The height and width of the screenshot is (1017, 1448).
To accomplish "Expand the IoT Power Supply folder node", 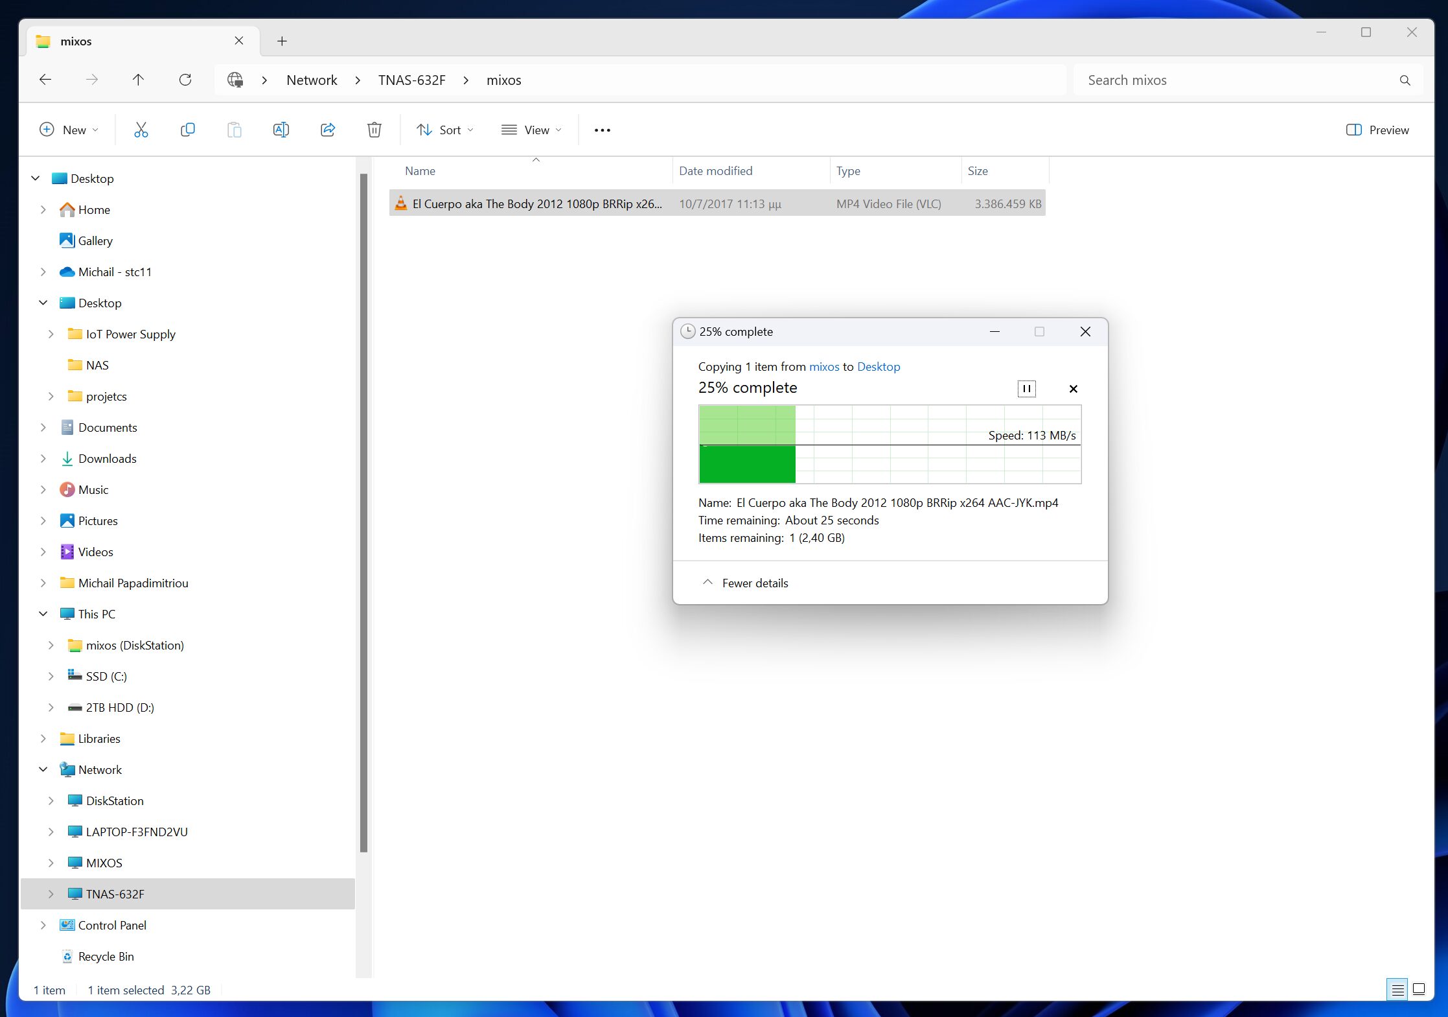I will pos(51,334).
